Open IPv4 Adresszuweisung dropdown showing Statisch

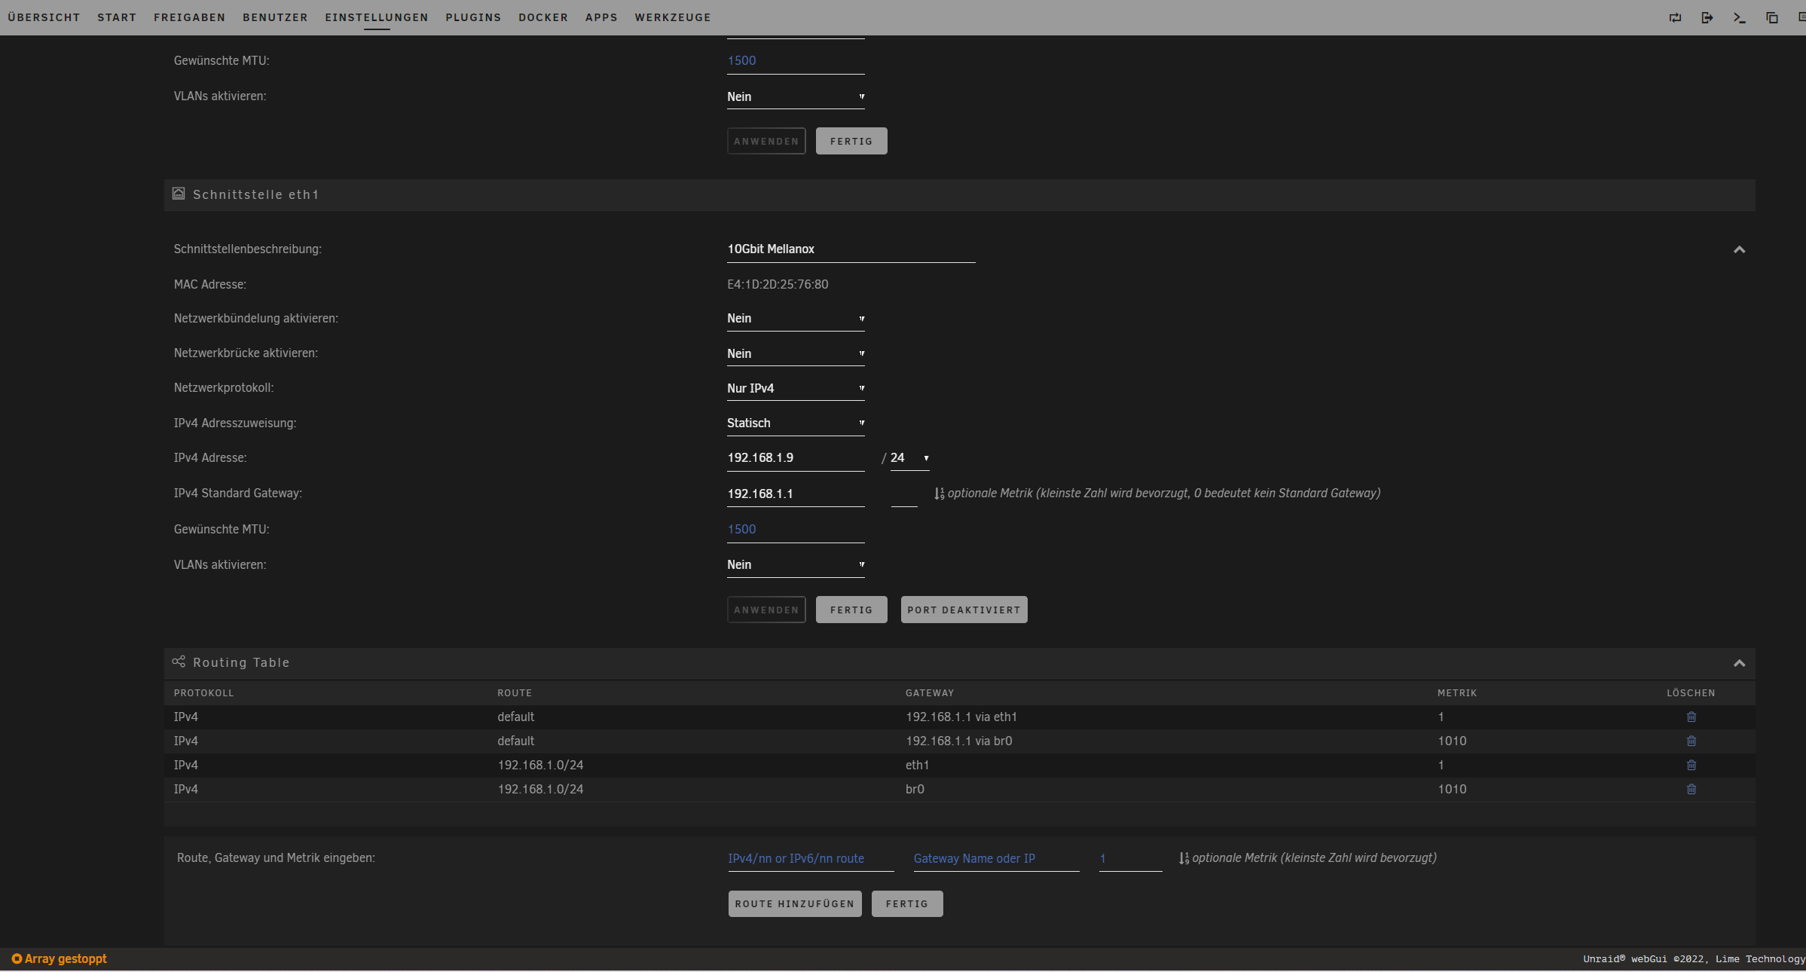pos(796,423)
